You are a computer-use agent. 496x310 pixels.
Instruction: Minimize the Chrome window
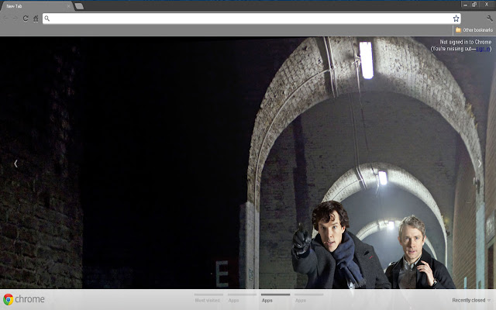pos(465,5)
